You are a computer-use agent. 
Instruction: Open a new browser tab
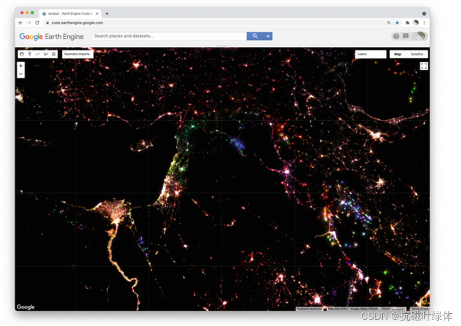(107, 13)
